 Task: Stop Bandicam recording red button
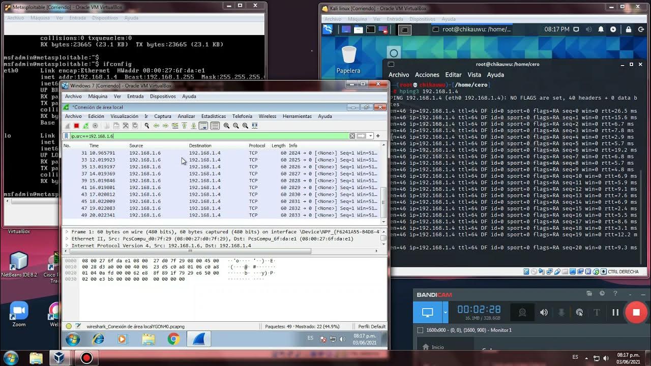tap(636, 313)
